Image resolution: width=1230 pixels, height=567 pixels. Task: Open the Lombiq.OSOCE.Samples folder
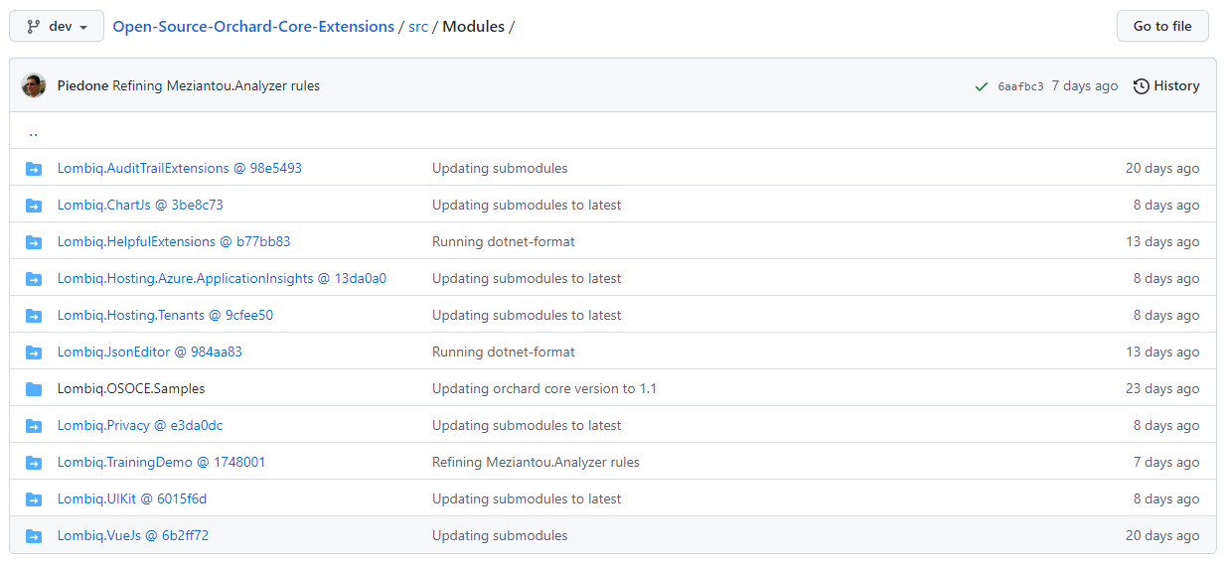(x=131, y=388)
